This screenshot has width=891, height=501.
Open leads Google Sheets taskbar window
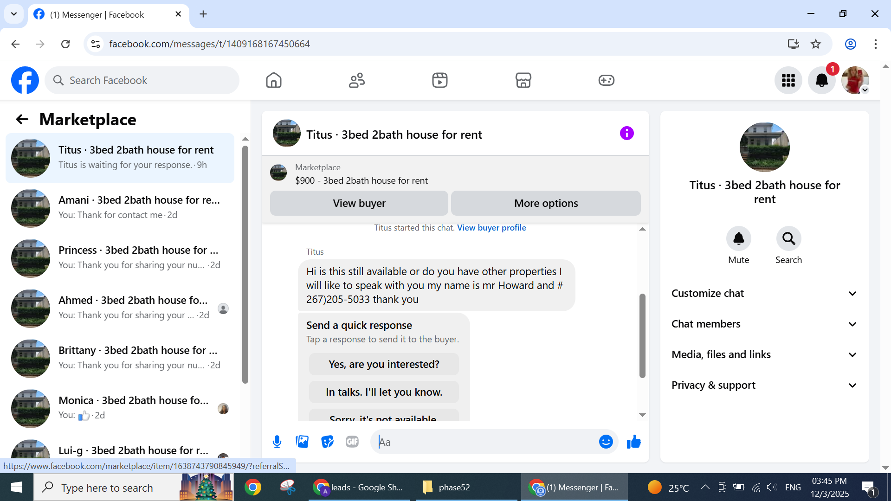click(x=360, y=487)
